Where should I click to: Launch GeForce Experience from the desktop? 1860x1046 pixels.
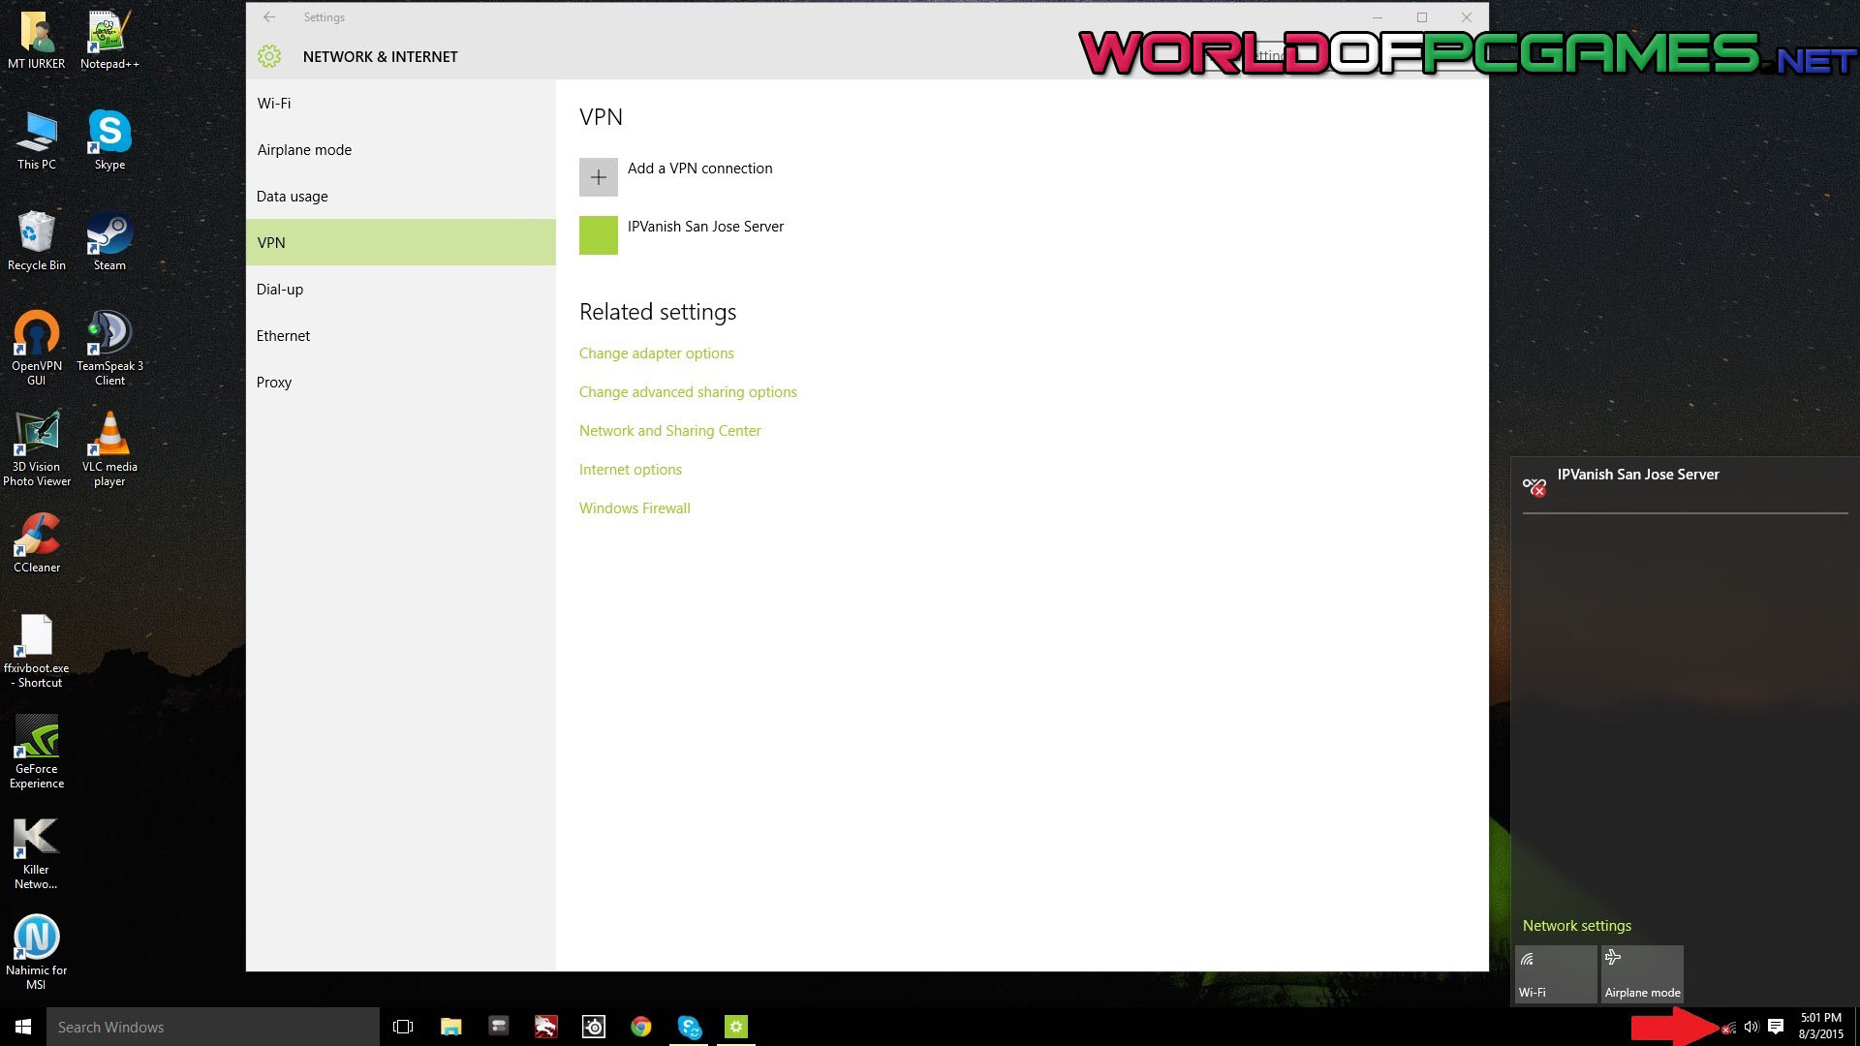click(37, 752)
